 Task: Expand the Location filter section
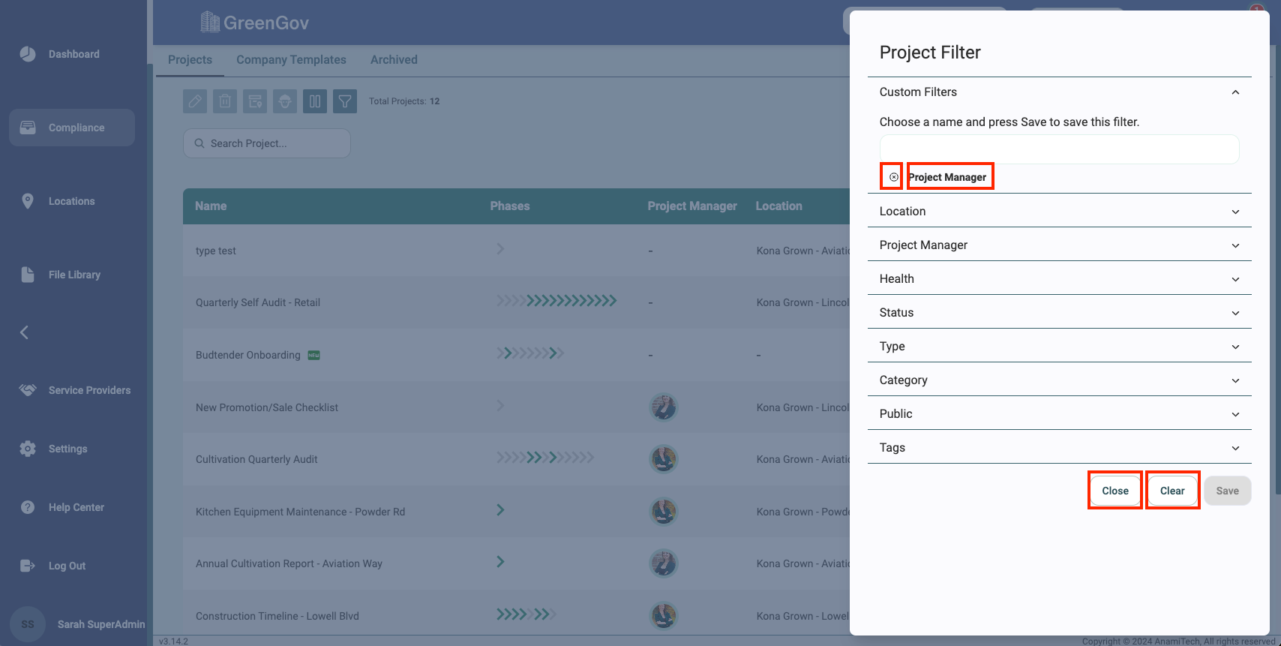pos(1060,211)
